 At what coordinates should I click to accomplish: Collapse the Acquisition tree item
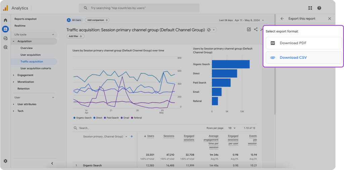click(x=13, y=41)
